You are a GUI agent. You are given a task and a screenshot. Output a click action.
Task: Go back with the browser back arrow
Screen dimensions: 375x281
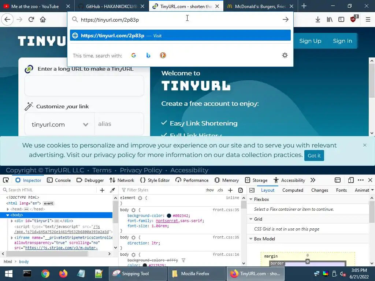click(7, 19)
